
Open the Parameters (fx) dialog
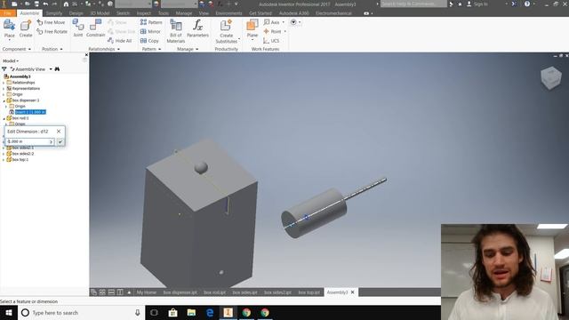(x=197, y=28)
